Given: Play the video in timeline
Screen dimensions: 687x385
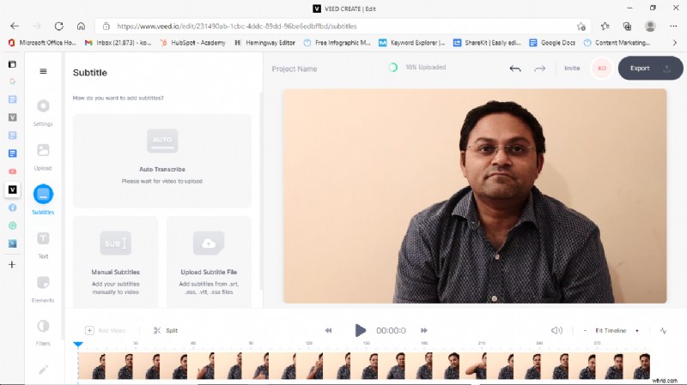Looking at the screenshot, I should pyautogui.click(x=361, y=330).
